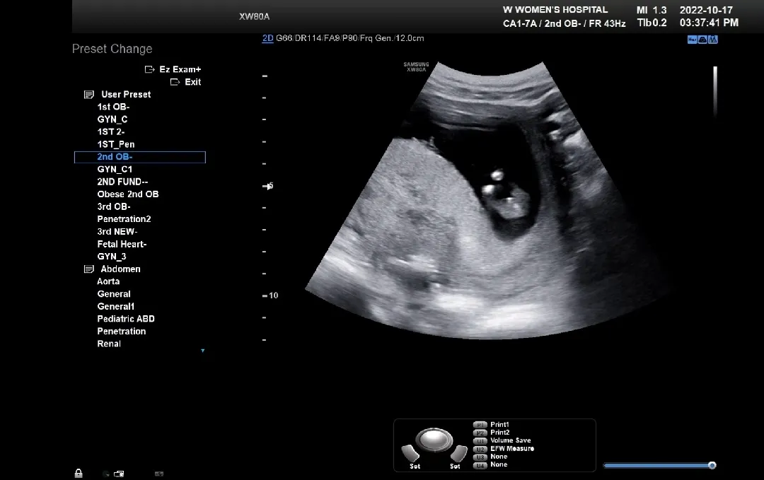Click the Har harmonic status icon
Image resolution: width=764 pixels, height=480 pixels.
693,40
